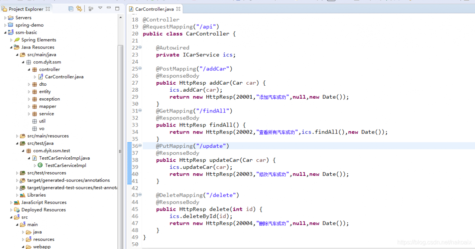Click the com.dyit.ssm package icon
Image resolution: width=475 pixels, height=249 pixels.
[x=29, y=62]
